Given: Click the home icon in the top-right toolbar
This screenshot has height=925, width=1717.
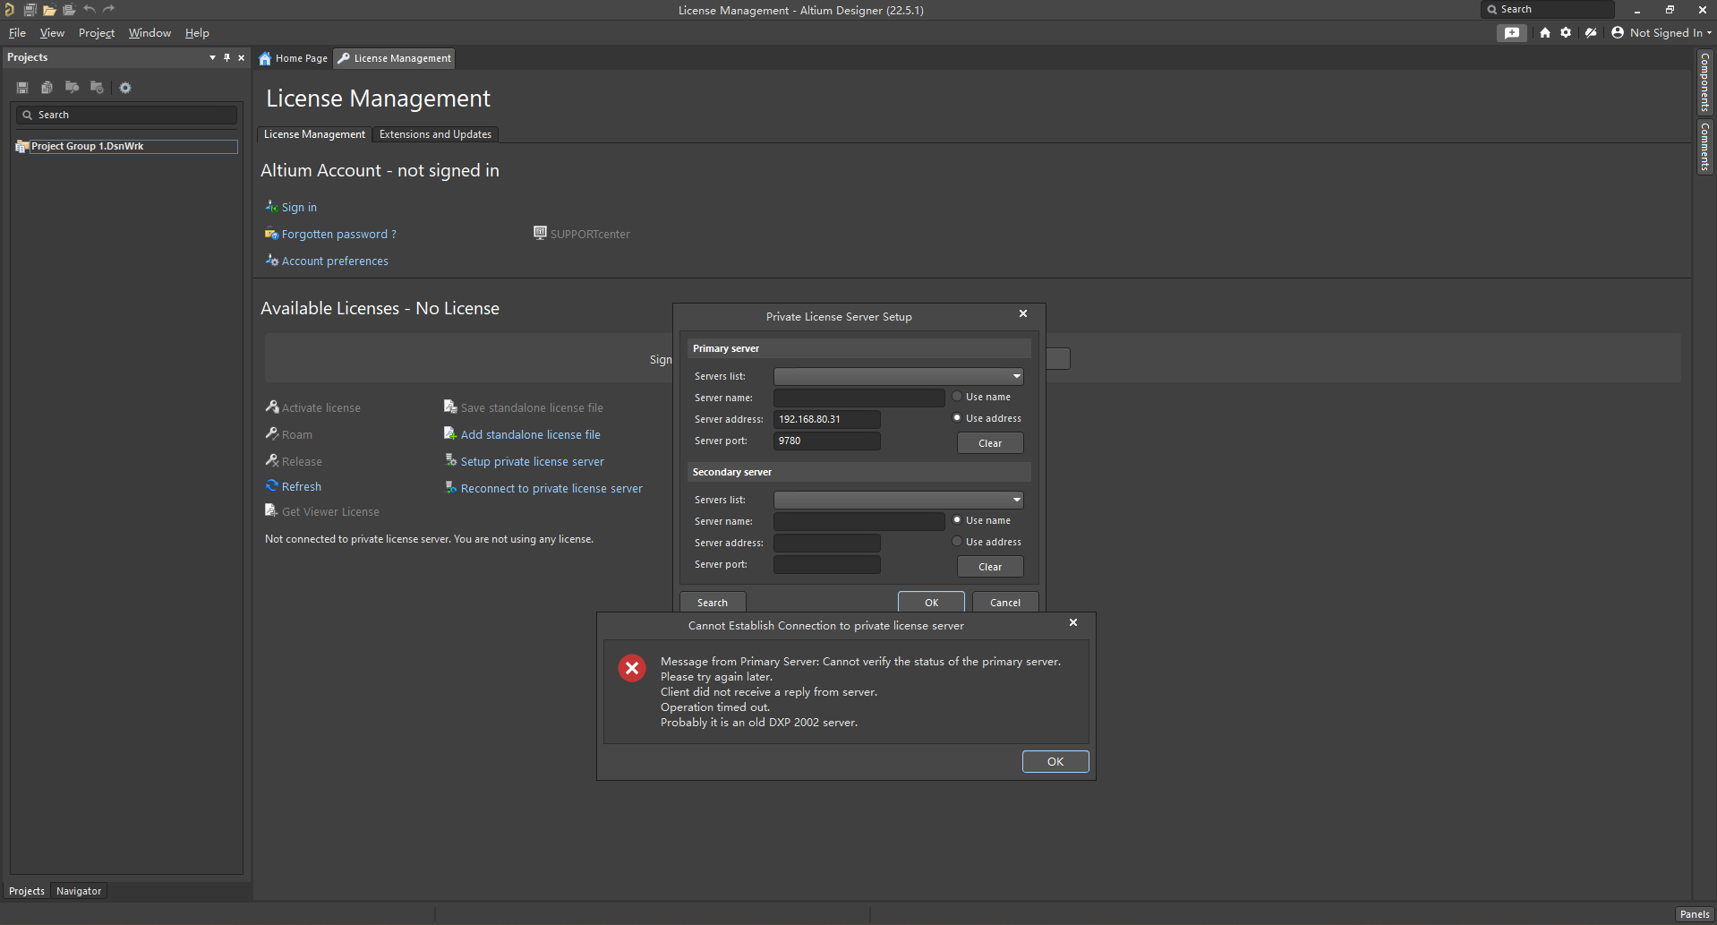Looking at the screenshot, I should coord(1545,33).
